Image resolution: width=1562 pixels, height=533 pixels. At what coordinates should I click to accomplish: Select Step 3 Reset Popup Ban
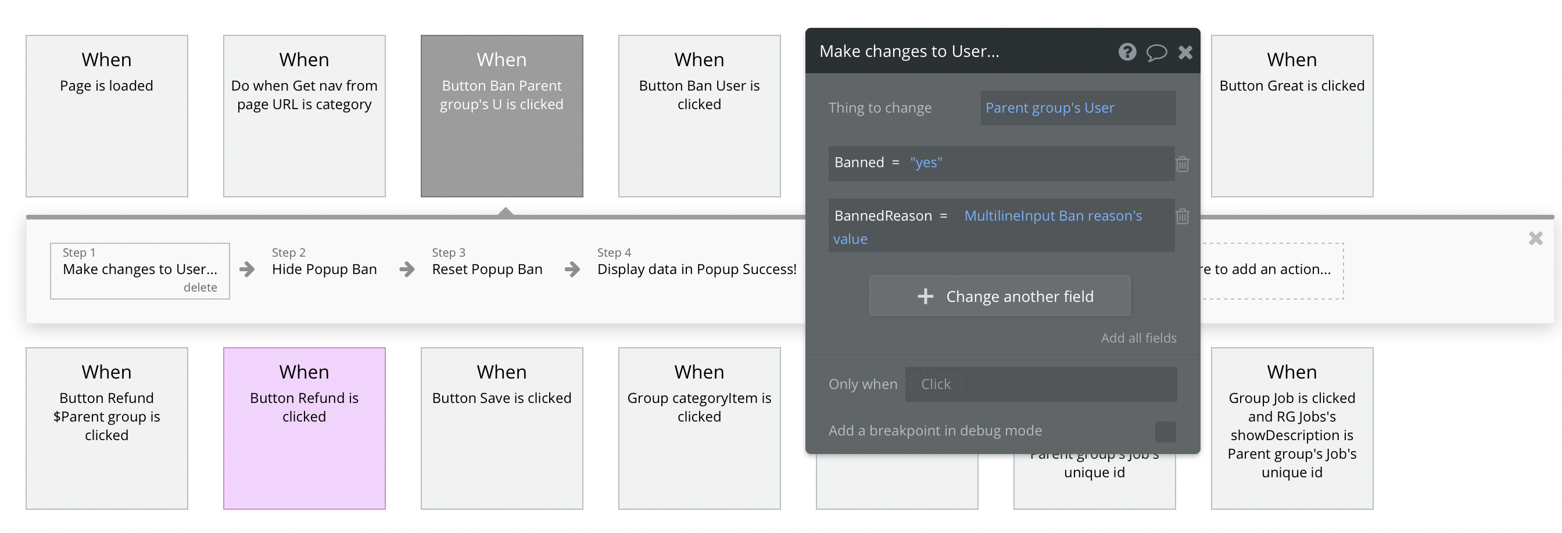487,269
